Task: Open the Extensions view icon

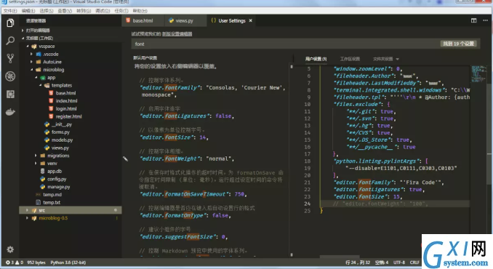Action: [x=10, y=95]
